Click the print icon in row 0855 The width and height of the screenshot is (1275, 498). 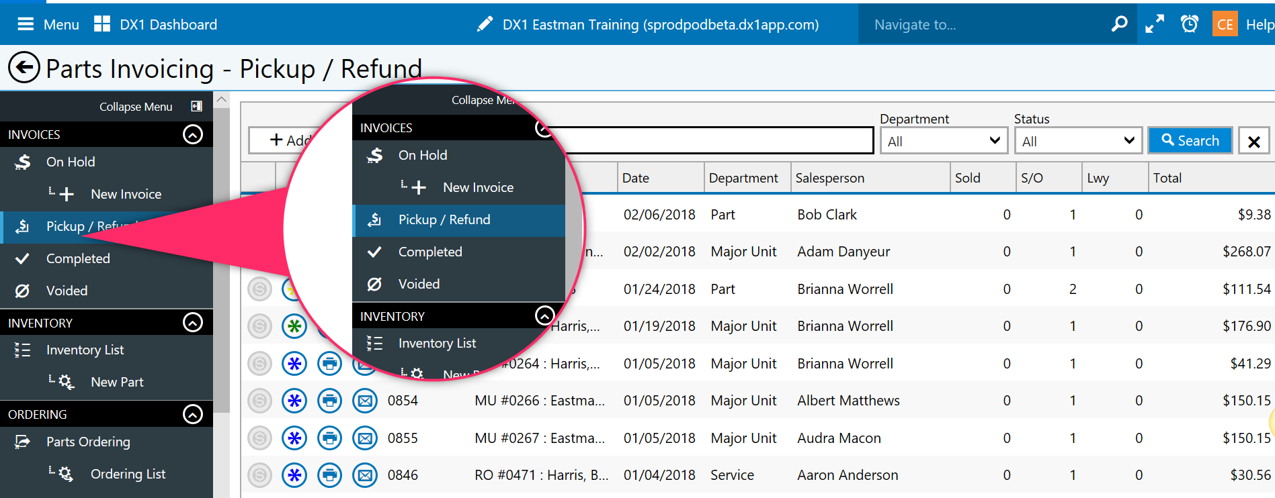click(x=329, y=438)
